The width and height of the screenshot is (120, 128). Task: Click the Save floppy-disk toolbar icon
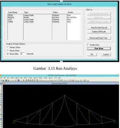6,80
